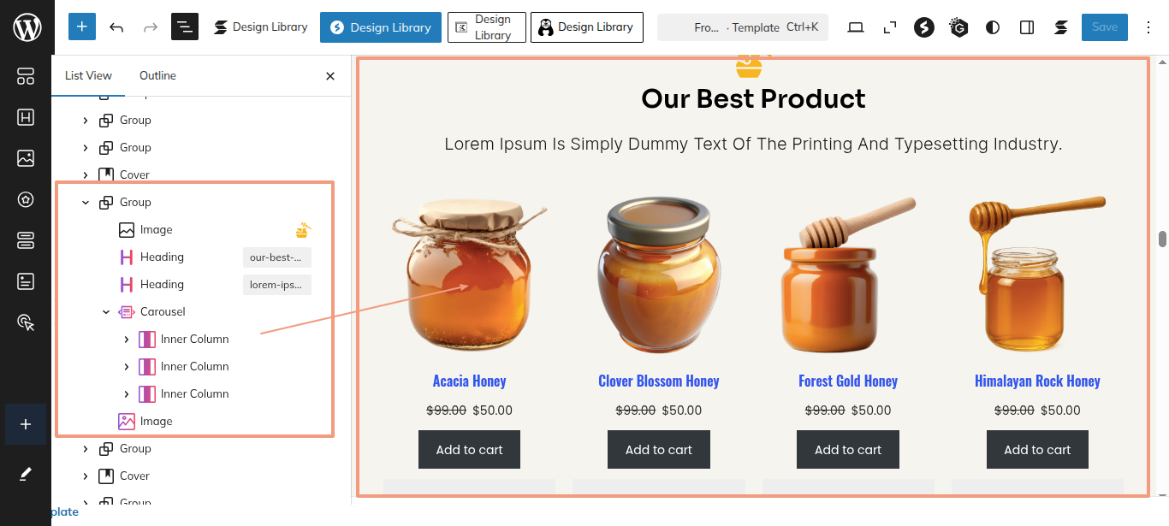Switch to the Outline tab
1169x526 pixels.
click(x=157, y=75)
